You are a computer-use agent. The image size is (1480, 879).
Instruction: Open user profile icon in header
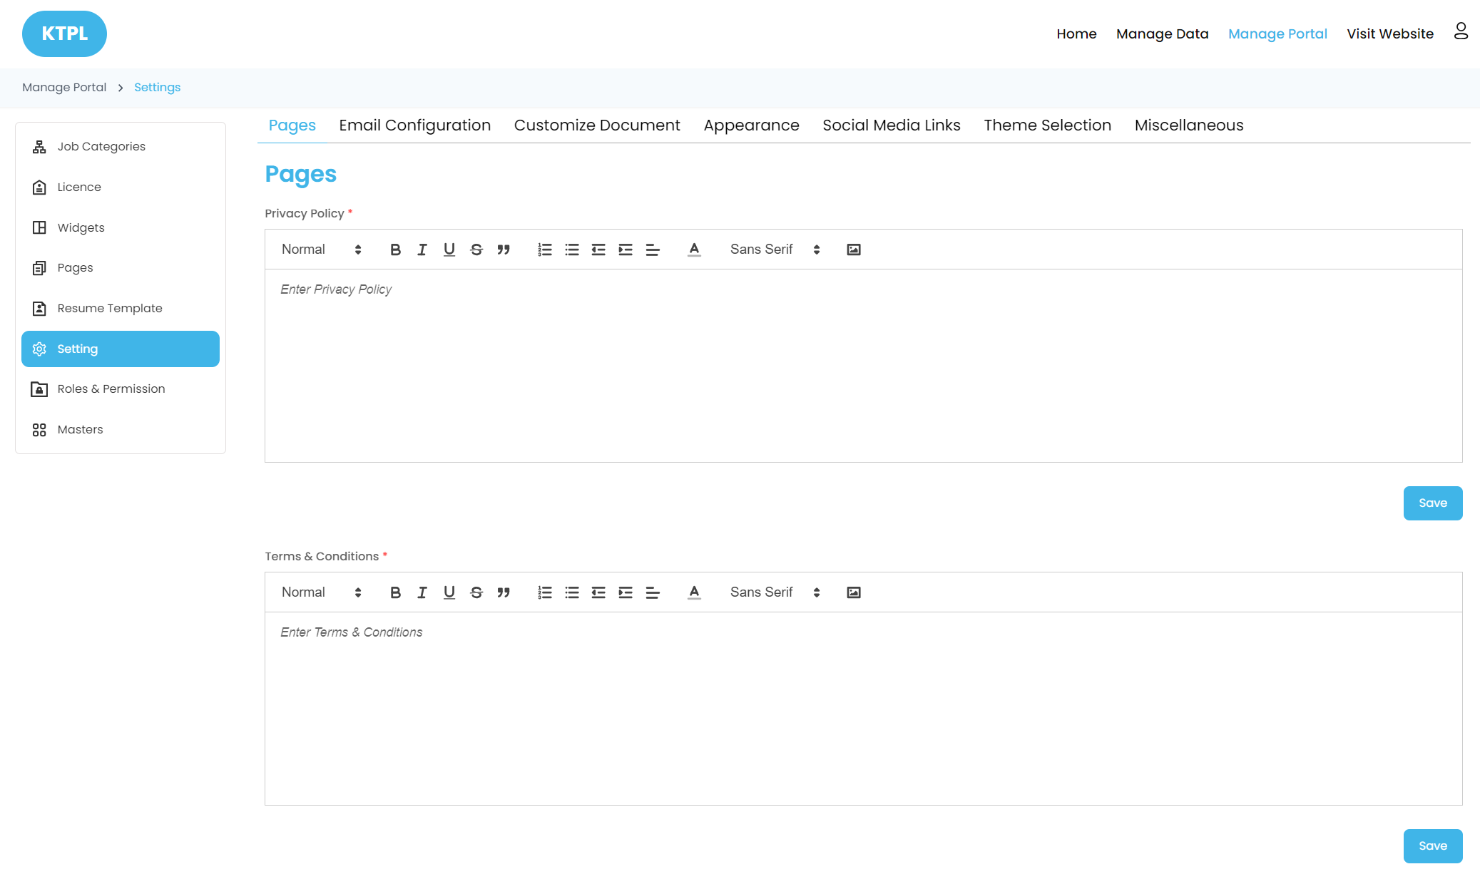tap(1461, 31)
